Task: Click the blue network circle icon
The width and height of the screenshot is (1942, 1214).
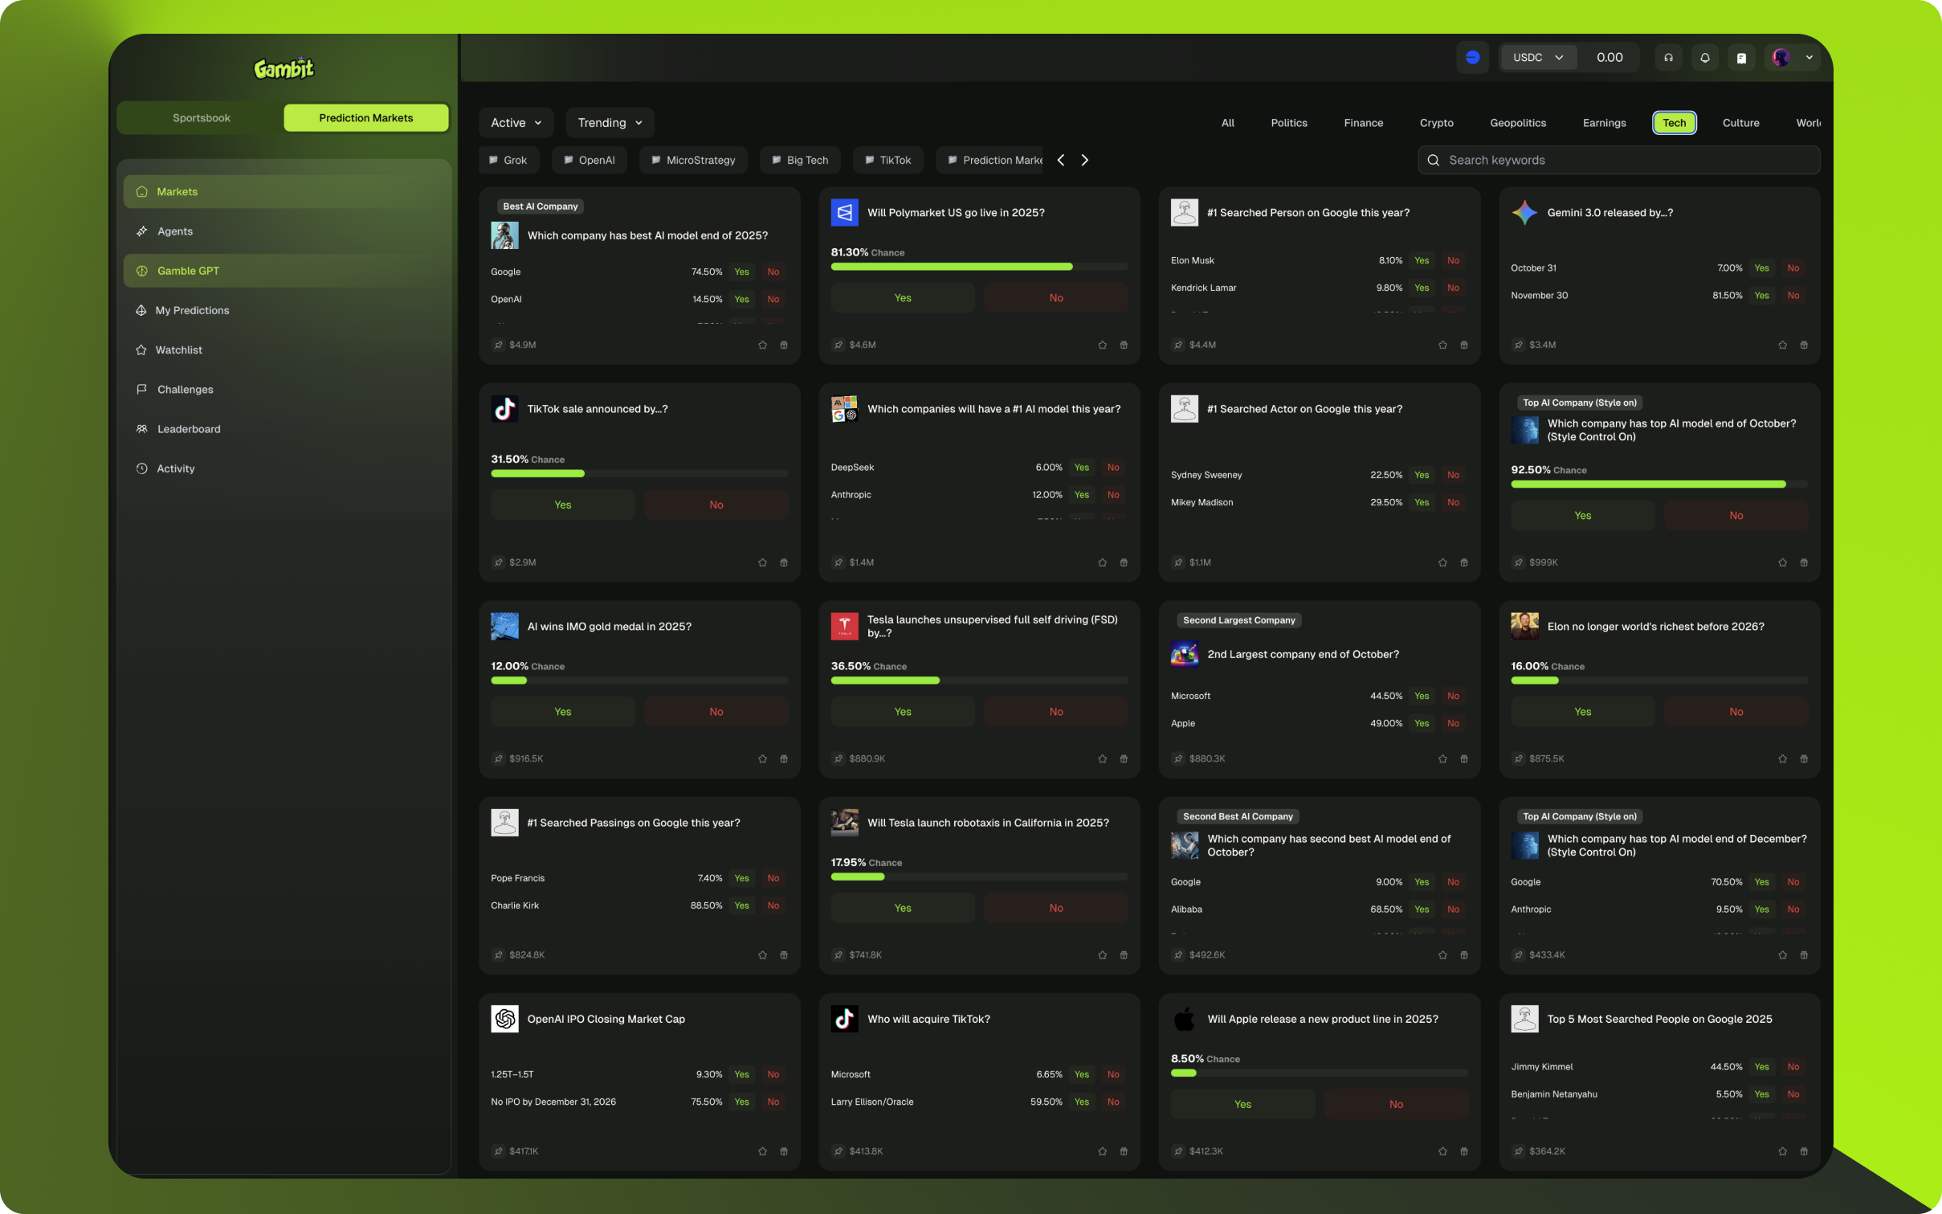Action: click(x=1472, y=58)
